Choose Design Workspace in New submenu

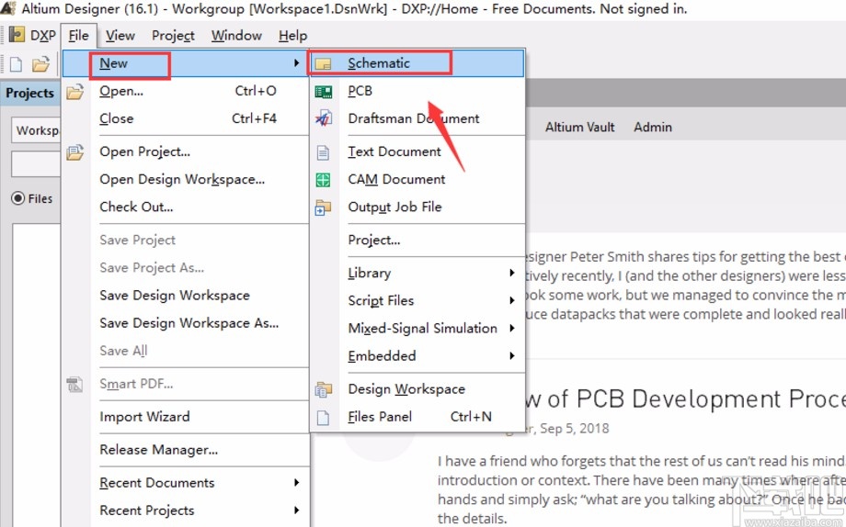pos(417,389)
